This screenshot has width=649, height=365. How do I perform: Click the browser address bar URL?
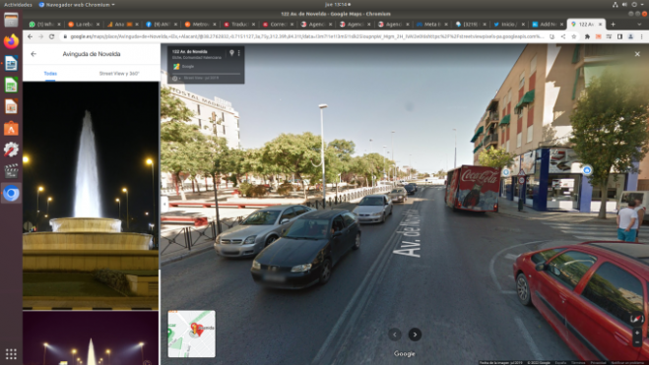(x=306, y=36)
